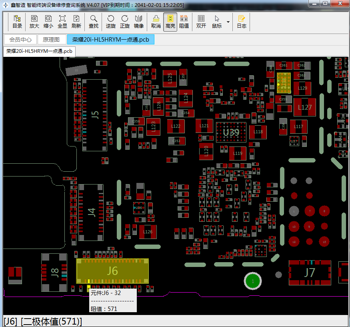Select inductor L127

[x=305, y=107]
